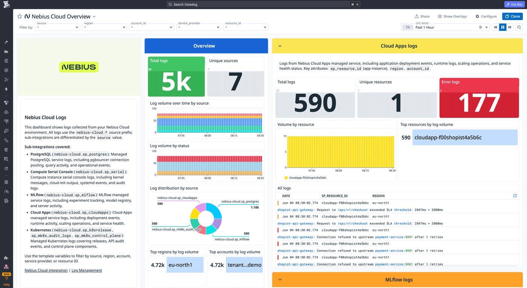Open the All logs external link icon
Screen dimensions: 527x288
click(x=515, y=196)
